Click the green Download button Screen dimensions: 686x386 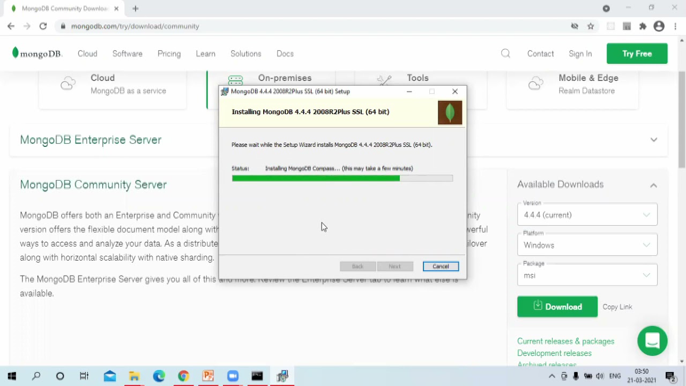(x=557, y=307)
